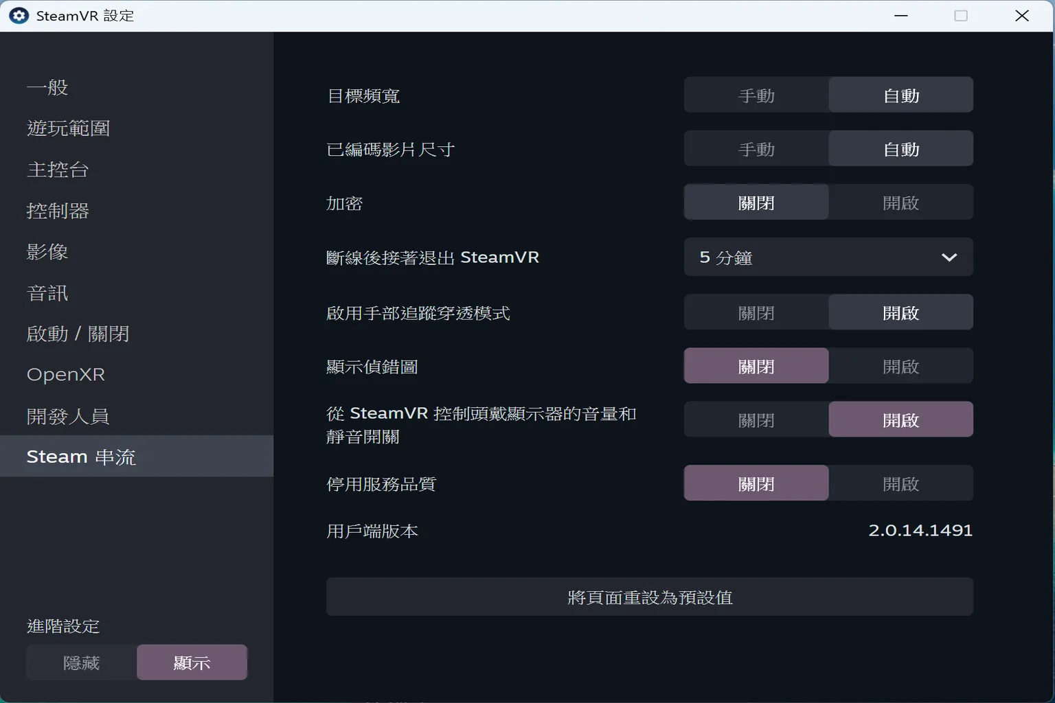
Task: Click the SteamVR logo in the title bar
Action: tap(18, 15)
